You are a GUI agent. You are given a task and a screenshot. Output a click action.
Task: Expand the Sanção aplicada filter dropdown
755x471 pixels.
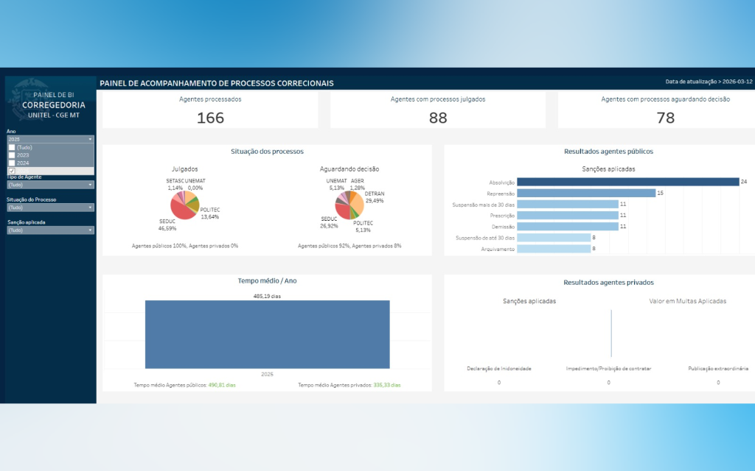pyautogui.click(x=50, y=230)
